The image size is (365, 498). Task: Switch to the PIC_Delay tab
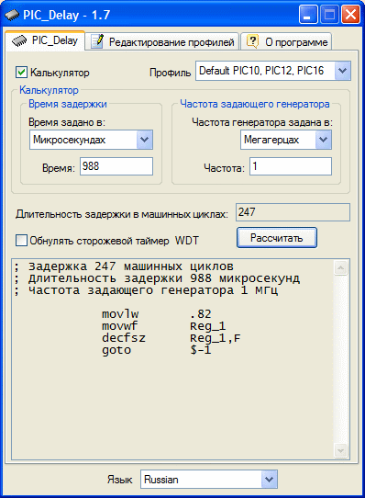[x=45, y=40]
